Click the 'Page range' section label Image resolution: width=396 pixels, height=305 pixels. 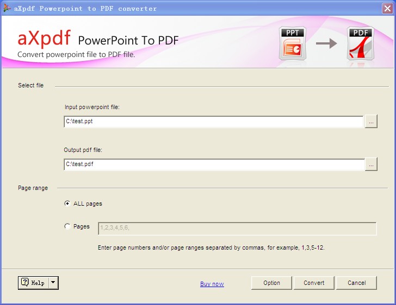33,188
